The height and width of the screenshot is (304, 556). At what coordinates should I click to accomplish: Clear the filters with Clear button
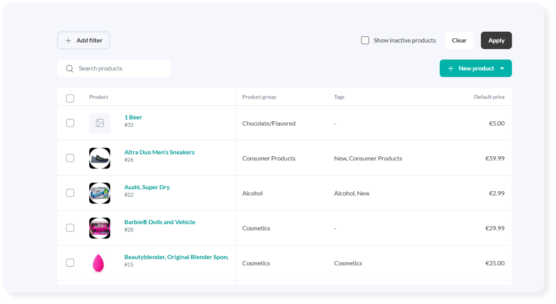click(x=459, y=41)
